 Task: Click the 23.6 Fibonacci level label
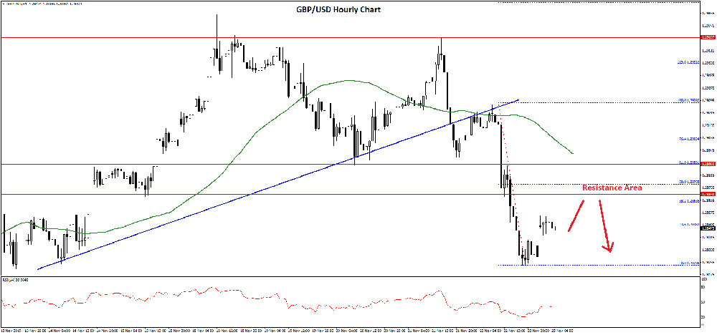688,224
